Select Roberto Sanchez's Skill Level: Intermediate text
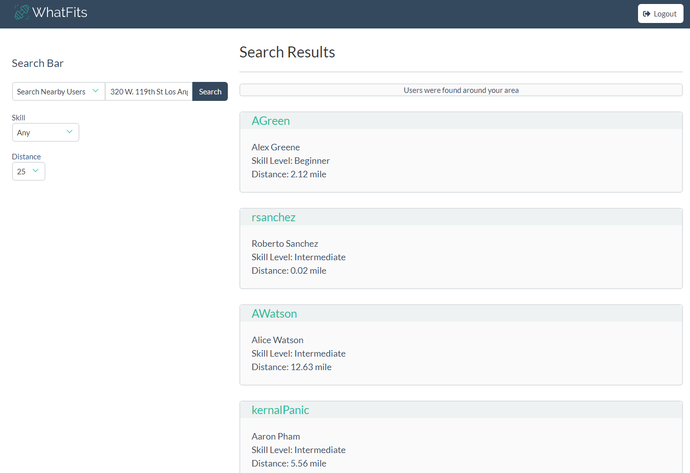The height and width of the screenshot is (473, 690). [x=299, y=257]
